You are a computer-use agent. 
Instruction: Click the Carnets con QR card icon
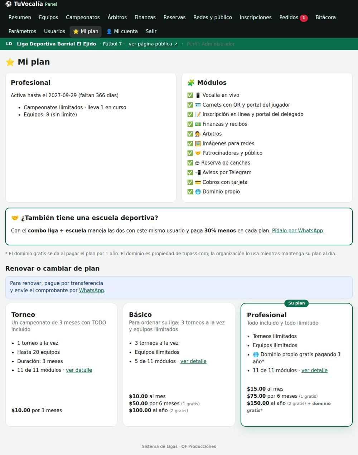click(198, 105)
